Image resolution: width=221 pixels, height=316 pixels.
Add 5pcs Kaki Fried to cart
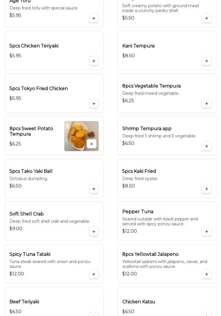pyautogui.click(x=207, y=189)
